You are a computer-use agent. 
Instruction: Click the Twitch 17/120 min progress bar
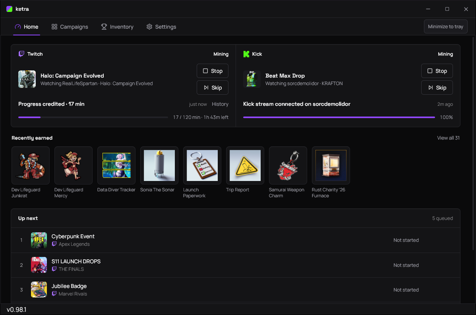click(x=93, y=117)
